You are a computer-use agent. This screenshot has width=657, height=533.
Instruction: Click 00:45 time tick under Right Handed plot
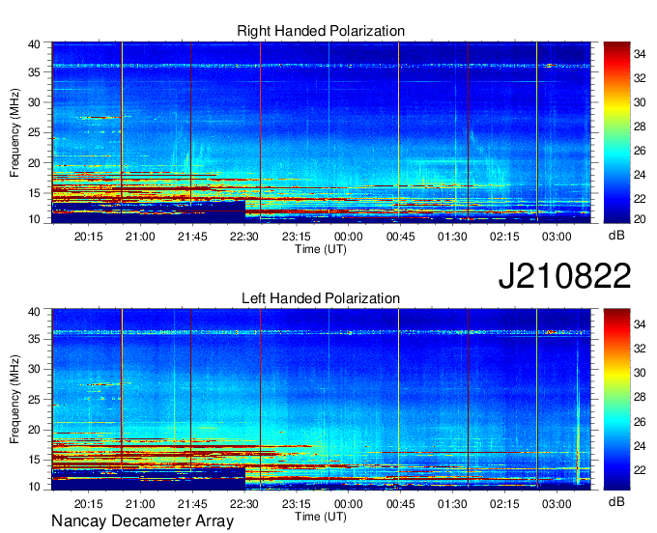(401, 237)
